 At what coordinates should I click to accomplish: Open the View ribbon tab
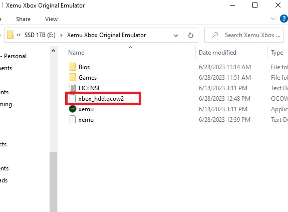(51, 19)
